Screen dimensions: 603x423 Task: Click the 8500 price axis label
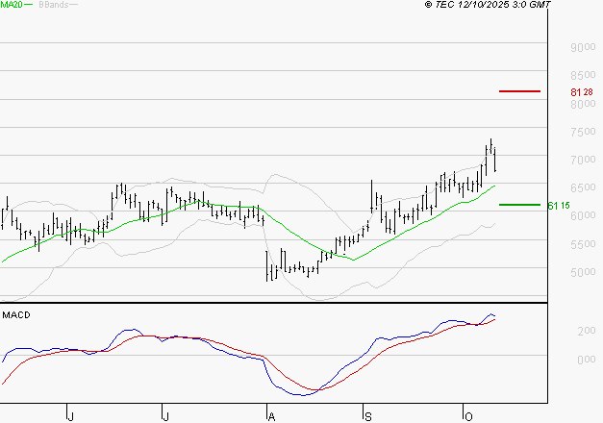[583, 75]
